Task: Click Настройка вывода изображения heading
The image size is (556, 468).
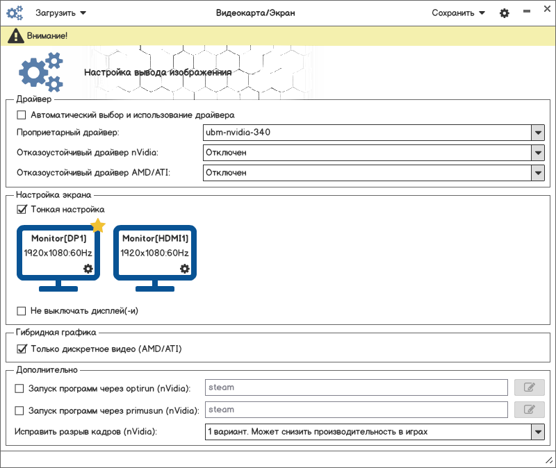Action: pyautogui.click(x=158, y=72)
